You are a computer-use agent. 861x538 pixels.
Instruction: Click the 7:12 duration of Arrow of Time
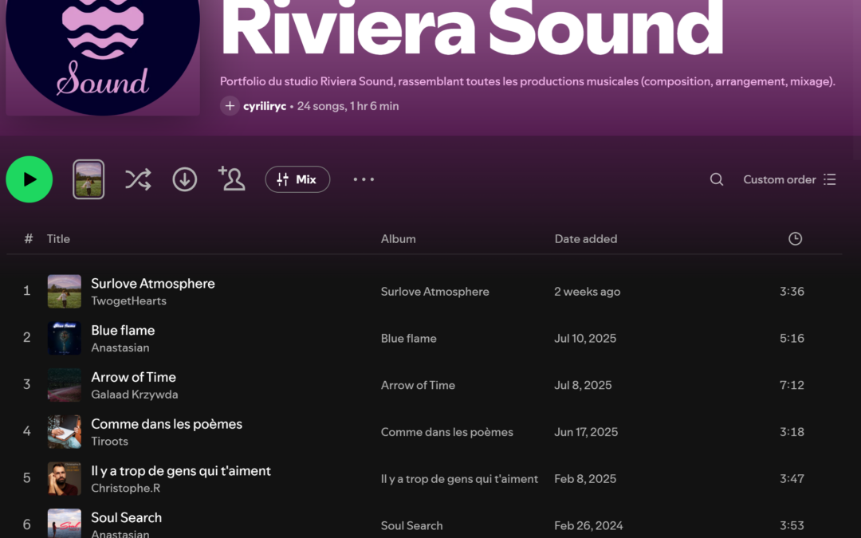792,385
